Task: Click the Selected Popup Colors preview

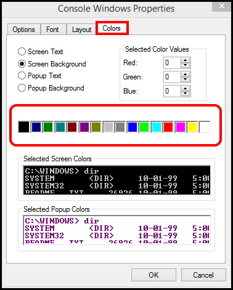Action: (x=117, y=230)
